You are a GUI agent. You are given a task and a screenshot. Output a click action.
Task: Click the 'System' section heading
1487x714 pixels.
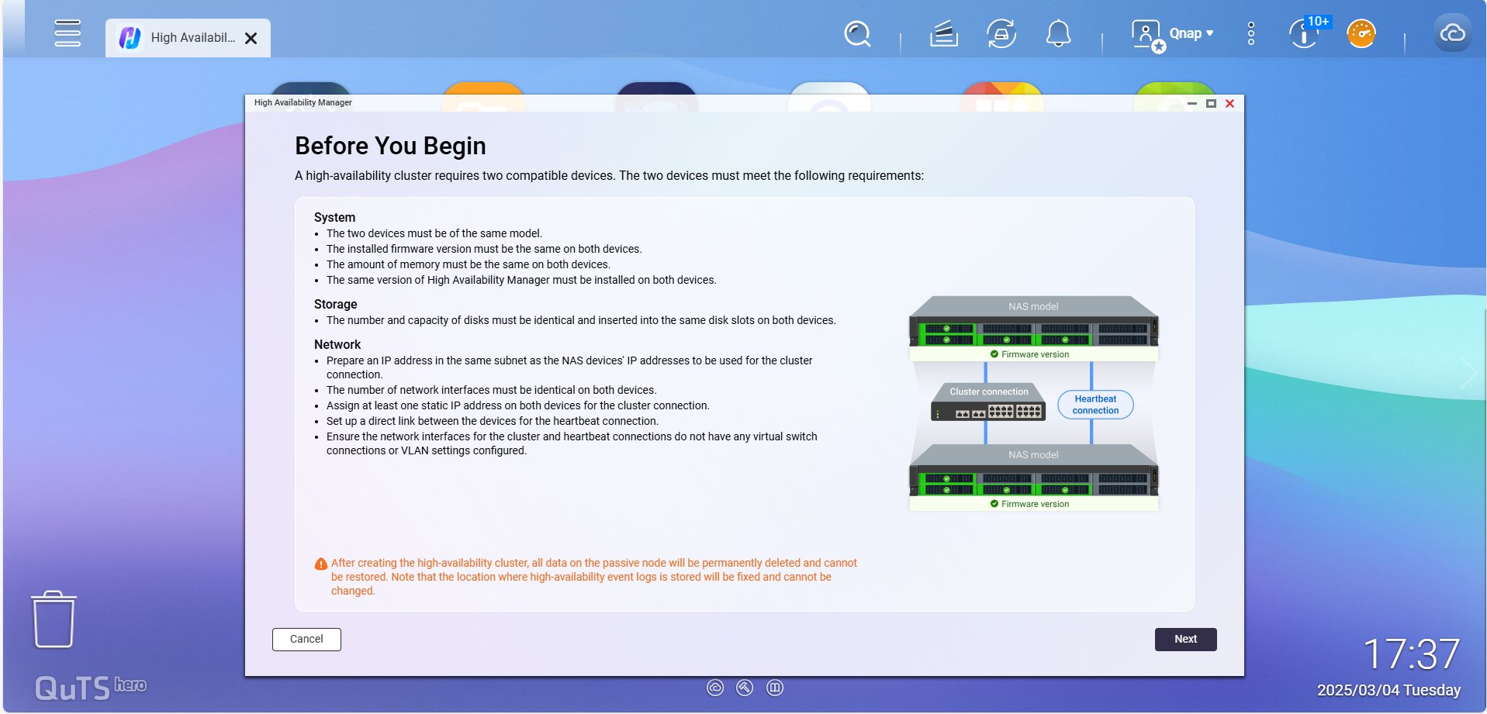click(x=334, y=218)
